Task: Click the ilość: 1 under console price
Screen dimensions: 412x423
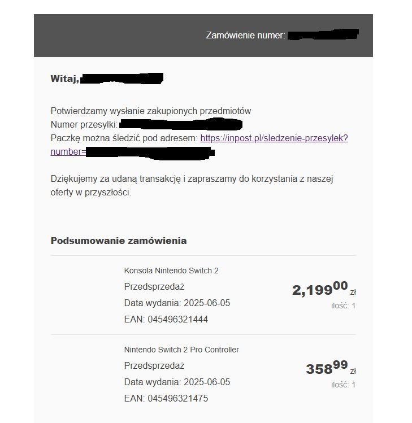Action: tap(343, 306)
